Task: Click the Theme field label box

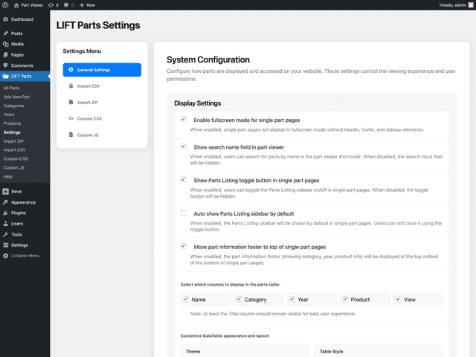Action: (x=245, y=350)
